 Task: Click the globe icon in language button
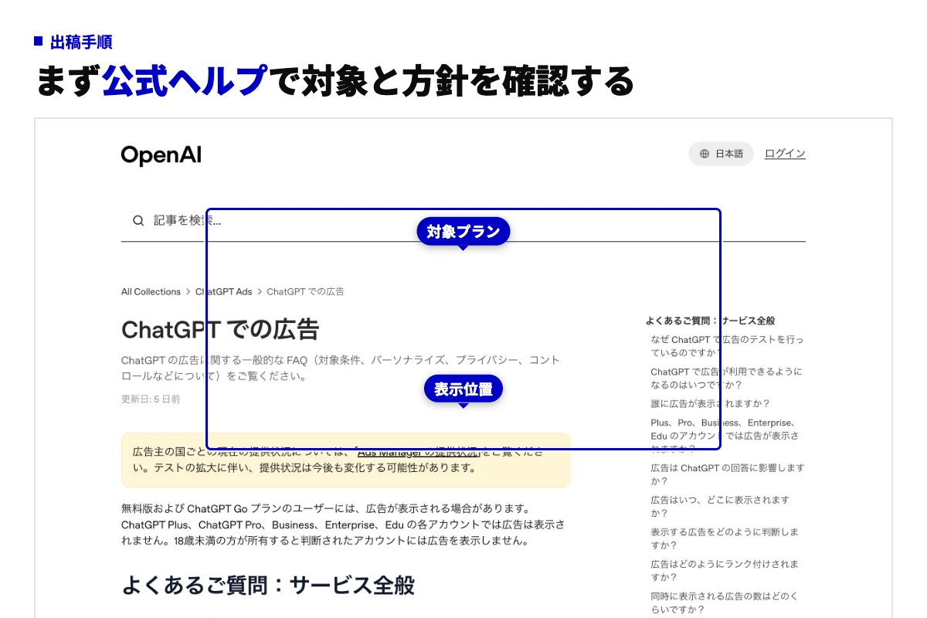tap(705, 154)
